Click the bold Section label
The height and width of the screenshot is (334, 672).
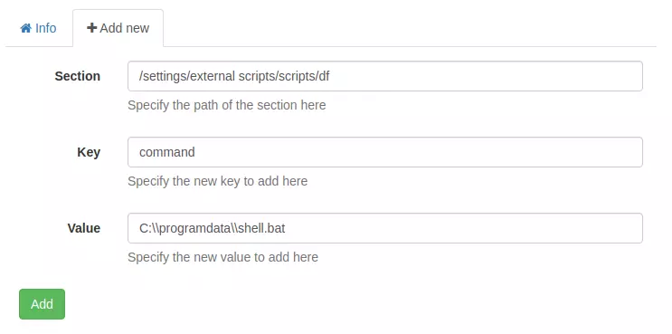78,76
